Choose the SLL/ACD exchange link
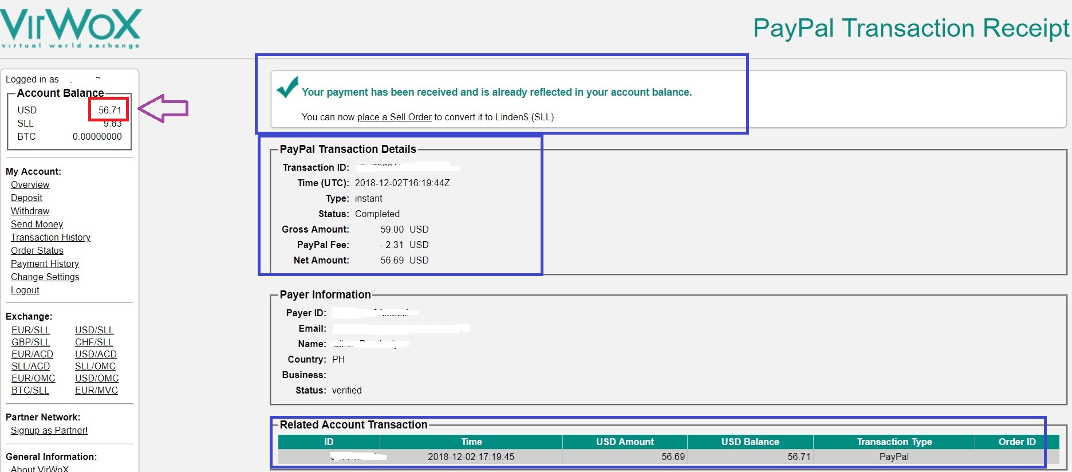The image size is (1072, 472). point(30,366)
